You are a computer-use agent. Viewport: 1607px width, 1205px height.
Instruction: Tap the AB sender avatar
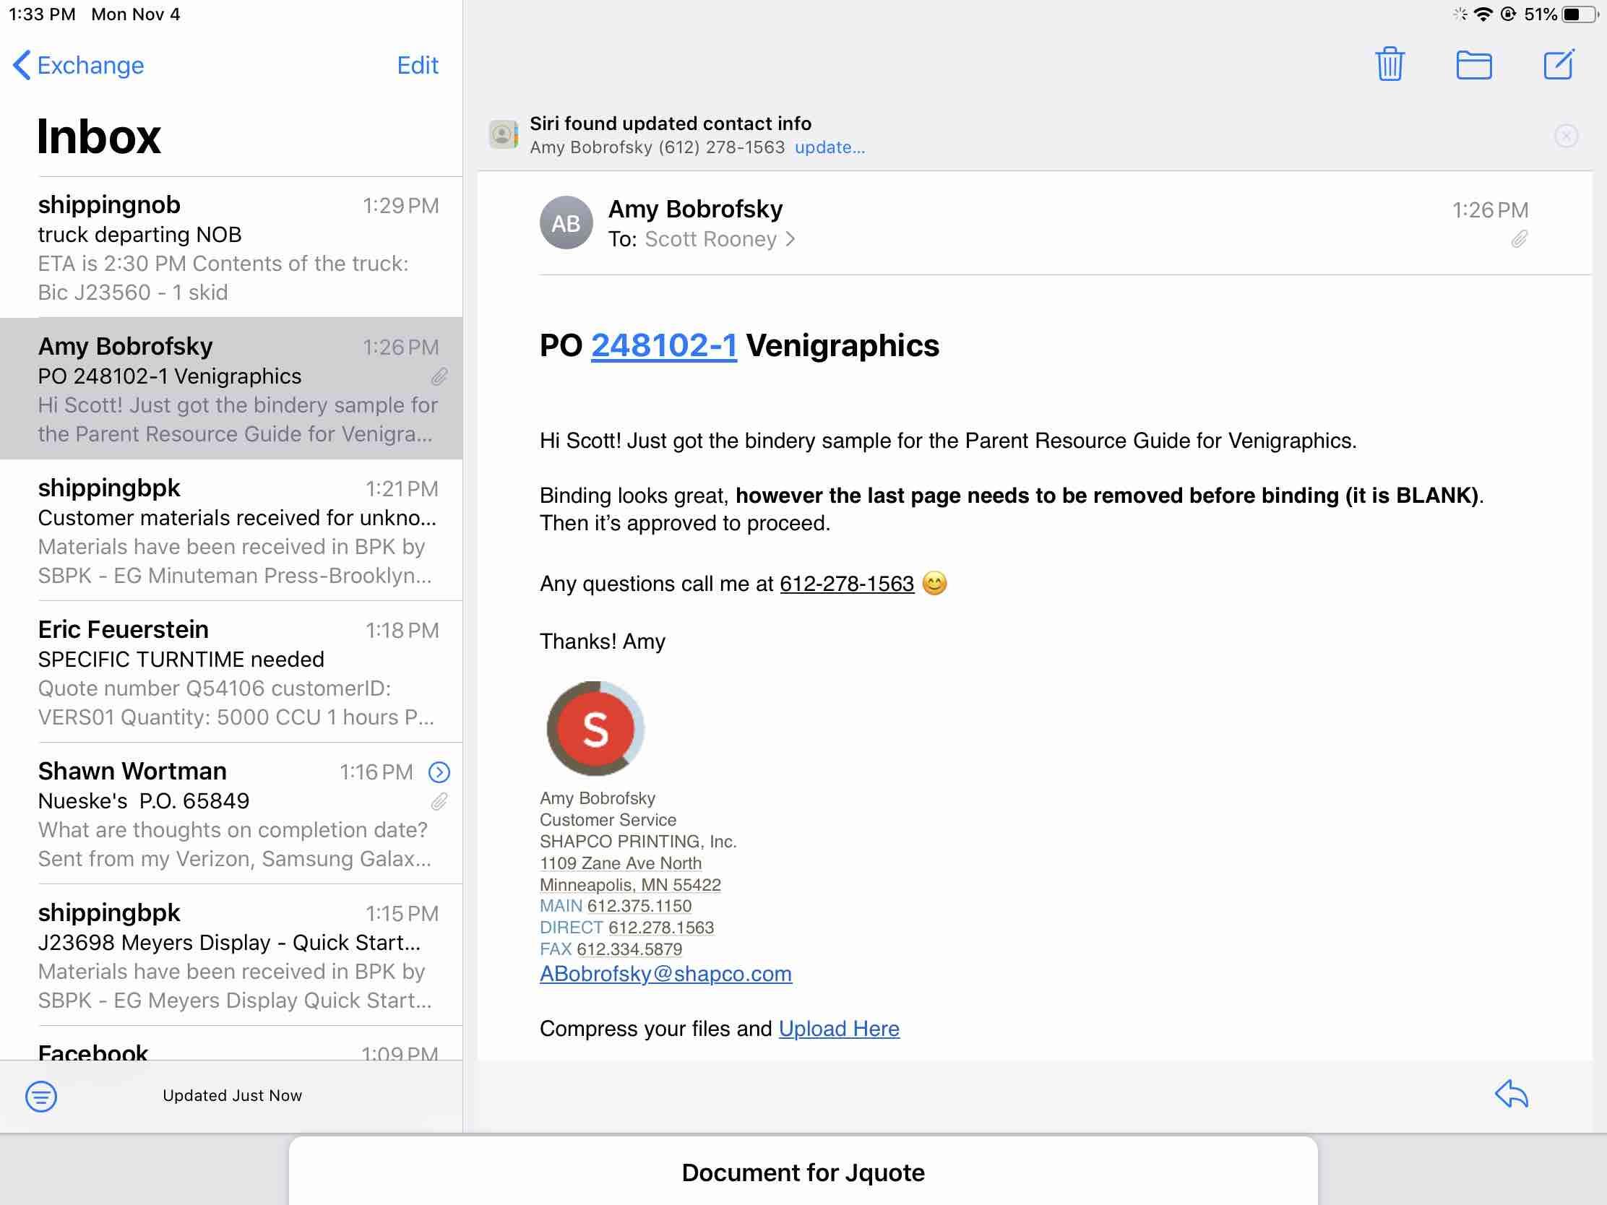(x=566, y=223)
